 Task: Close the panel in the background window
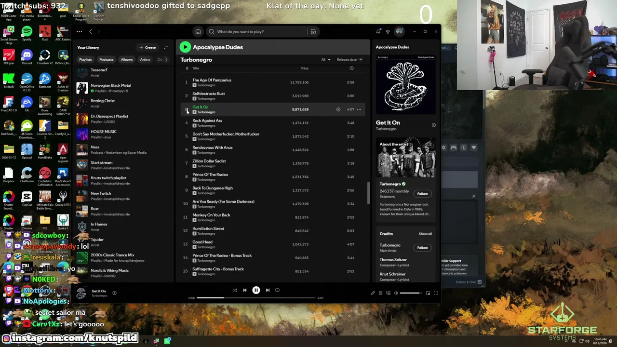[x=473, y=196]
